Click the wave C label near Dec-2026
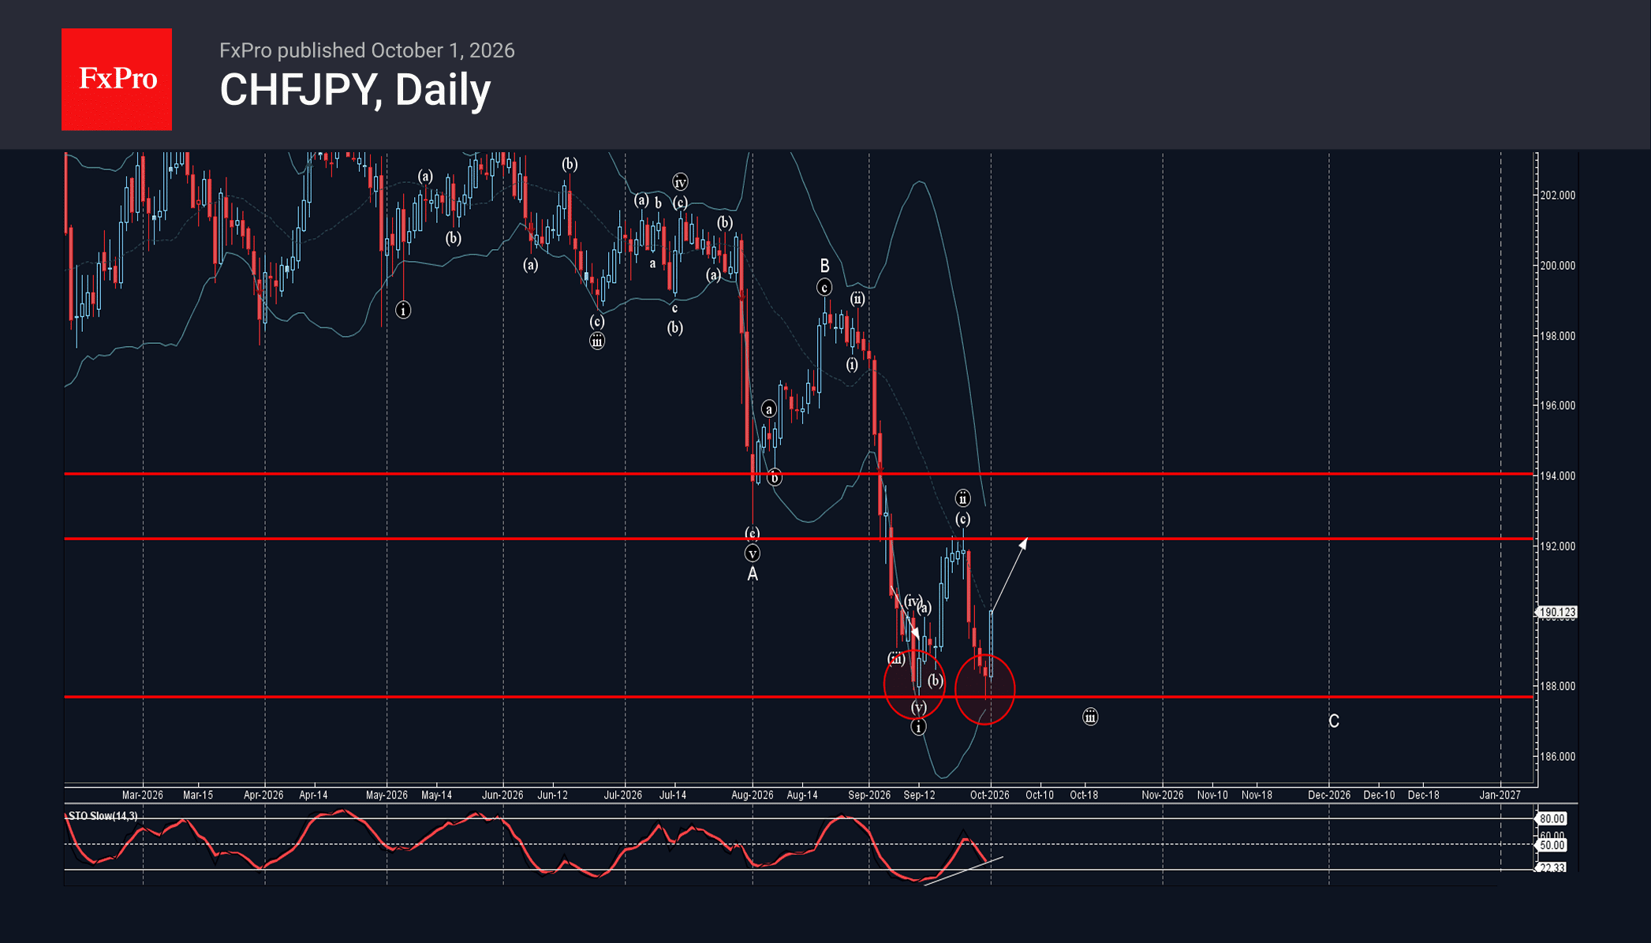Screen dimensions: 1651x943 pos(1333,721)
